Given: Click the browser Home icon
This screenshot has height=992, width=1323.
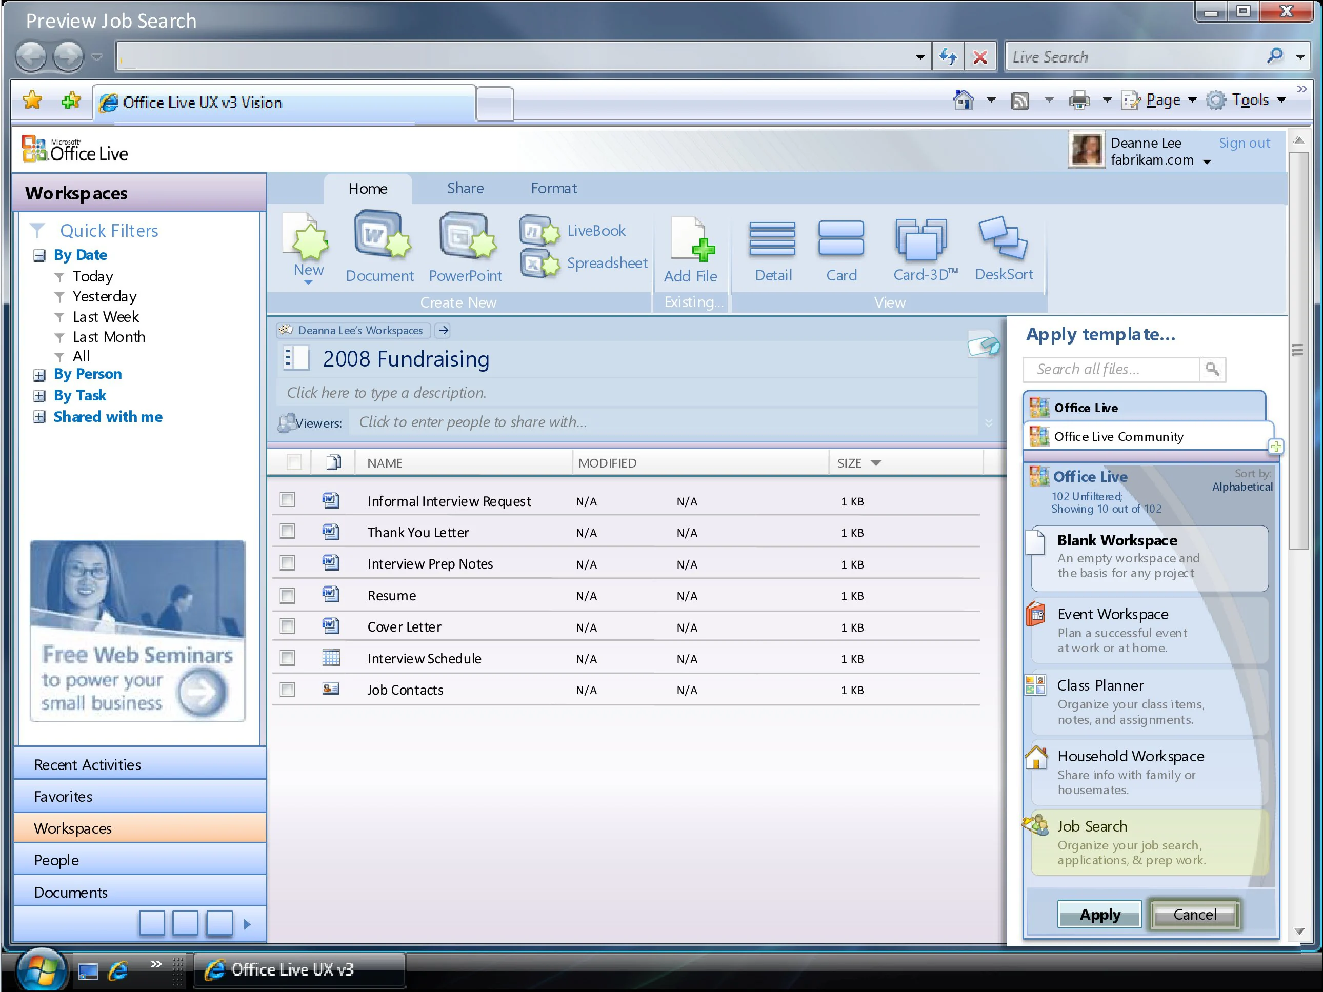Looking at the screenshot, I should (x=963, y=100).
